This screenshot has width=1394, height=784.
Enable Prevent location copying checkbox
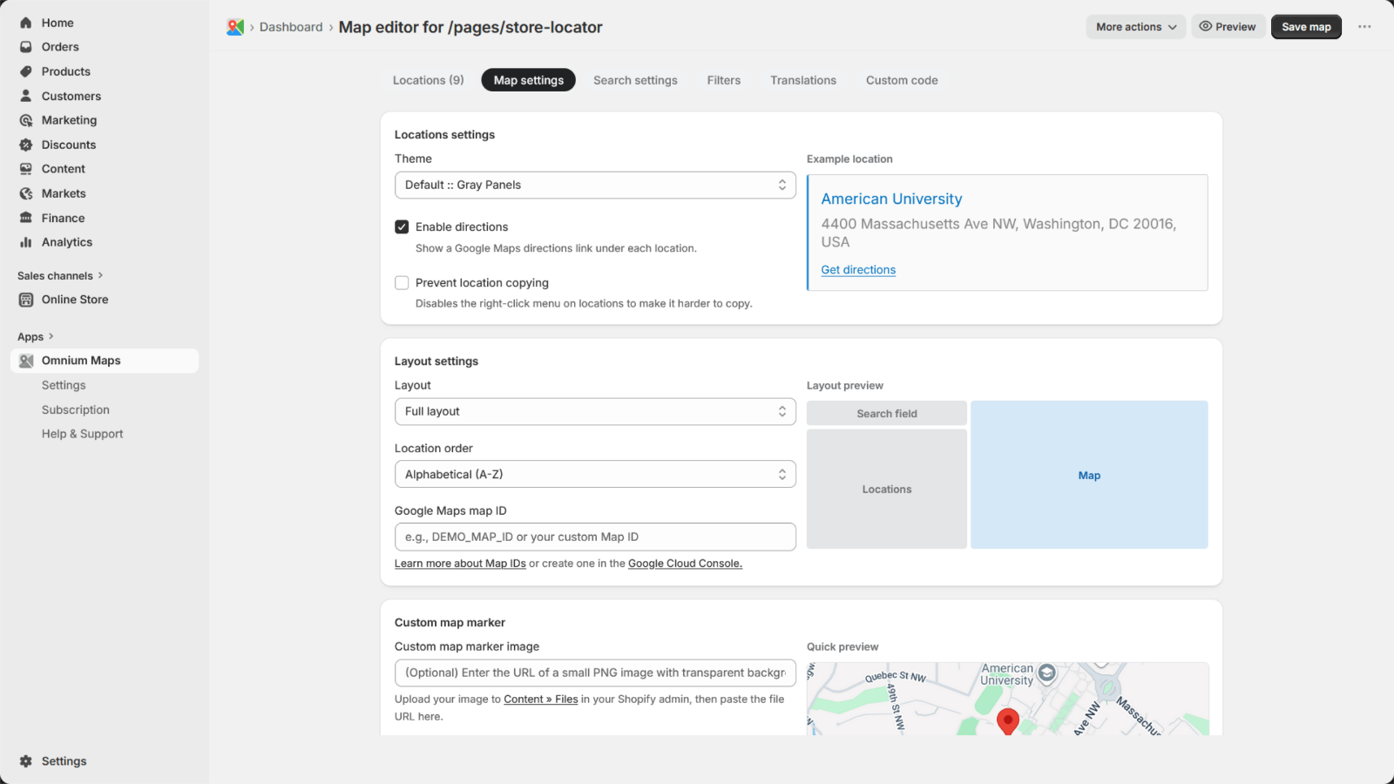[x=402, y=283]
